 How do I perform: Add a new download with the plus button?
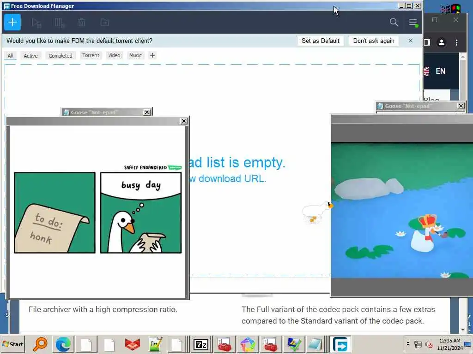12,22
